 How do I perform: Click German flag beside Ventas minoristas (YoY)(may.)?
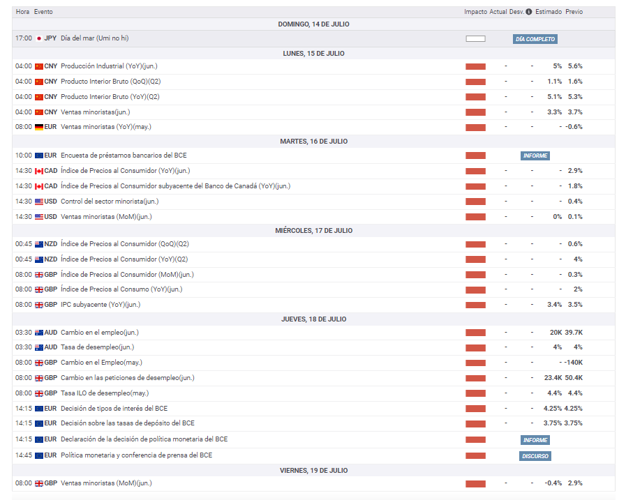(39, 127)
